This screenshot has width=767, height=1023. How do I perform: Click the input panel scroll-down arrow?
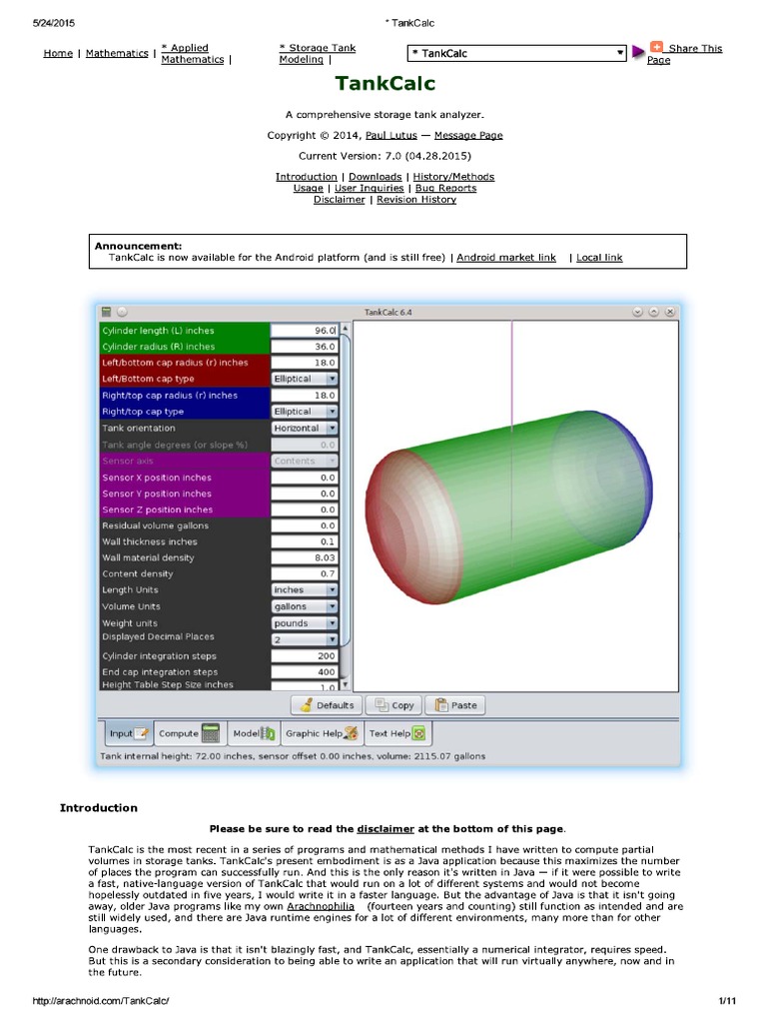pos(345,685)
